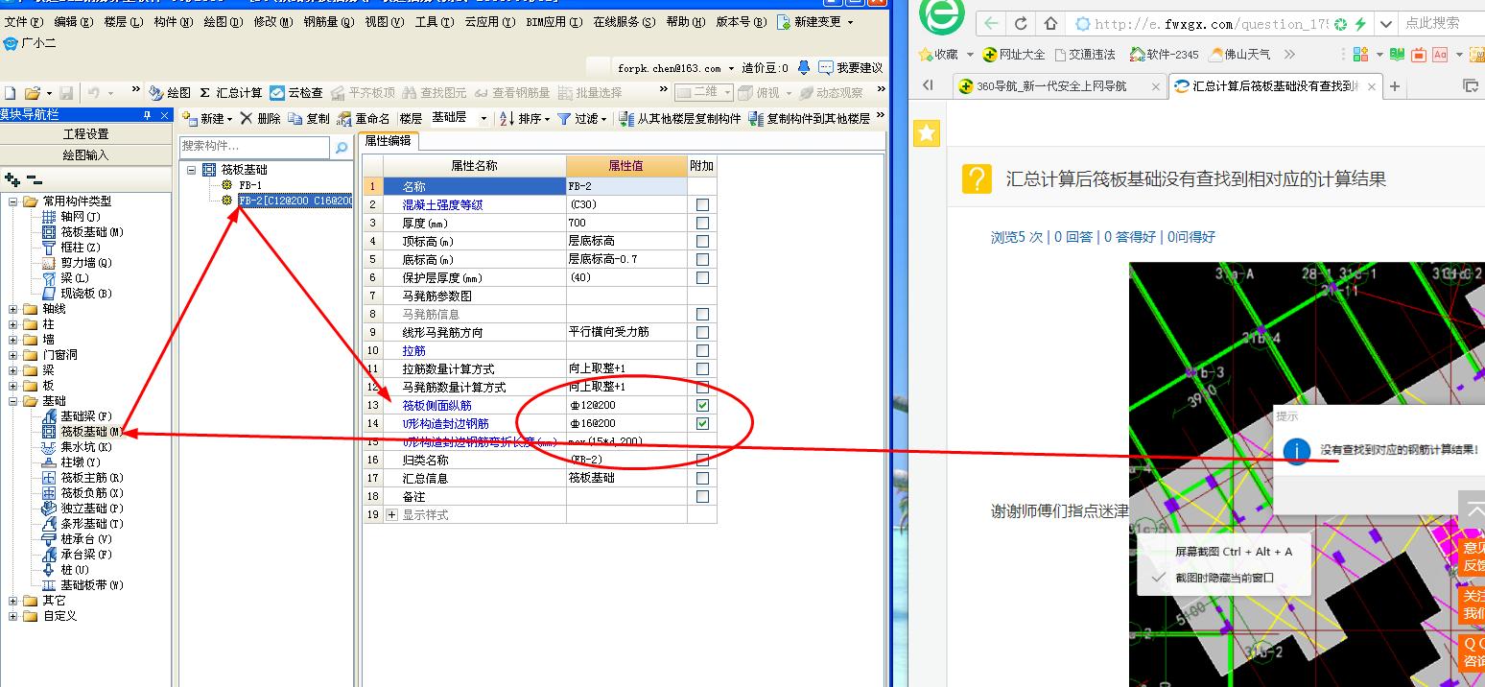
Task: Click 软件-2345 bookmark link
Action: [1165, 55]
